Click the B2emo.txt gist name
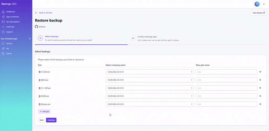The height and width of the screenshot is (131, 269). coord(46,104)
